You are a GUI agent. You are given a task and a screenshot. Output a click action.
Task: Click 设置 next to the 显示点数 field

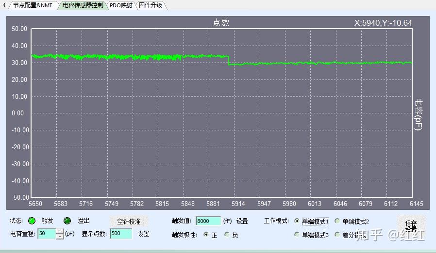coord(144,234)
